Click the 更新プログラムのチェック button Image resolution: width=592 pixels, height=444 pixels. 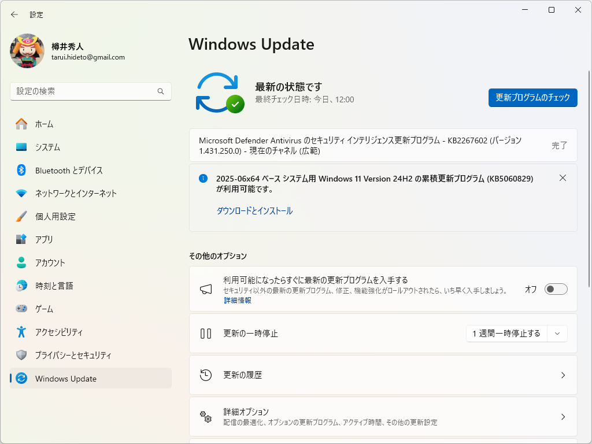click(x=532, y=98)
